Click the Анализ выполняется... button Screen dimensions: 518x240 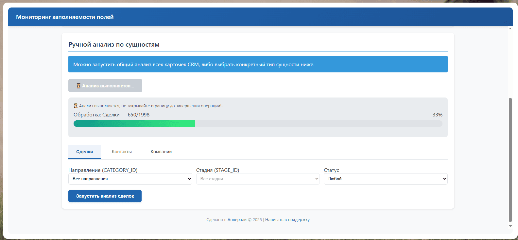pos(105,85)
